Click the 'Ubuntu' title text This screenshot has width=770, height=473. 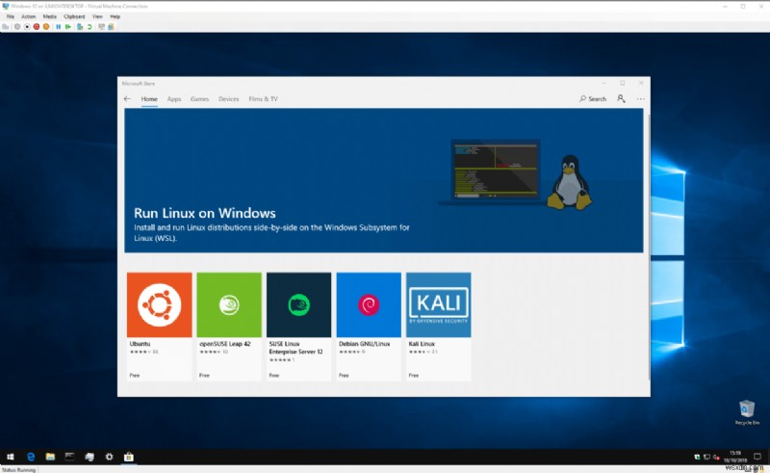(140, 344)
